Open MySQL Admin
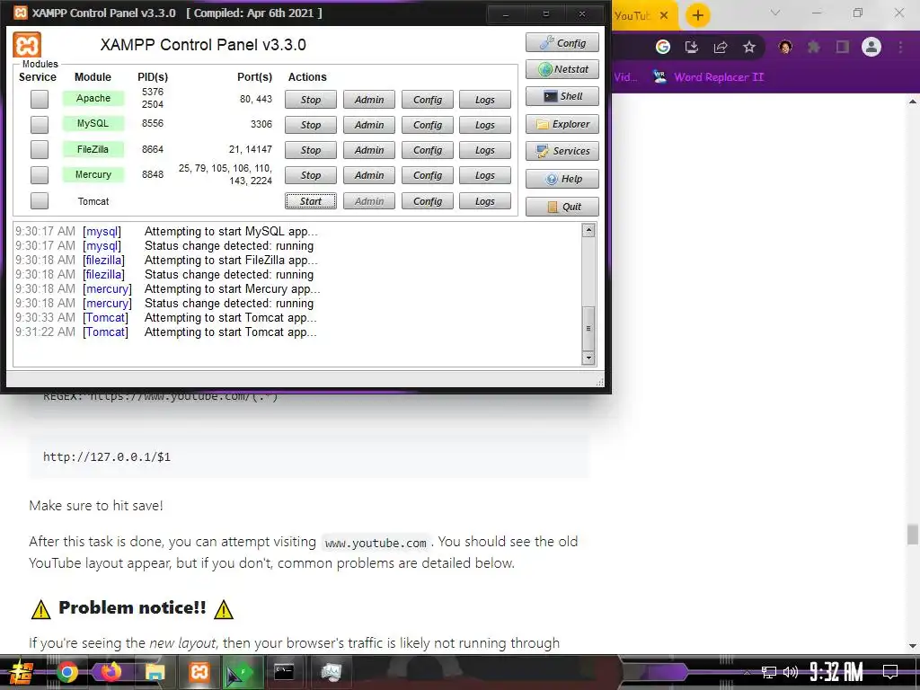 pos(369,125)
